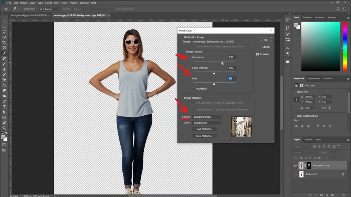Check Ignore Selection when Applying Adjustment
This screenshot has height=197, width=351.
[x=193, y=47]
